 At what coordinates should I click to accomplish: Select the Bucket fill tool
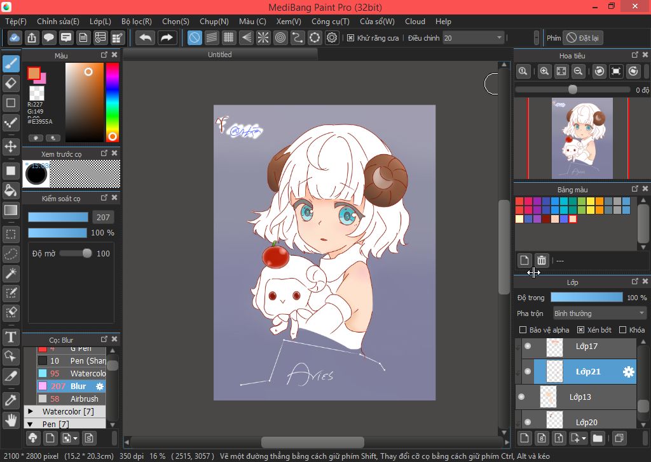point(11,190)
